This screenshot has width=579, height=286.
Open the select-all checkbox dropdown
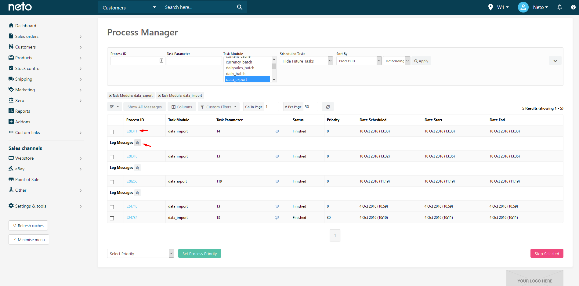114,107
